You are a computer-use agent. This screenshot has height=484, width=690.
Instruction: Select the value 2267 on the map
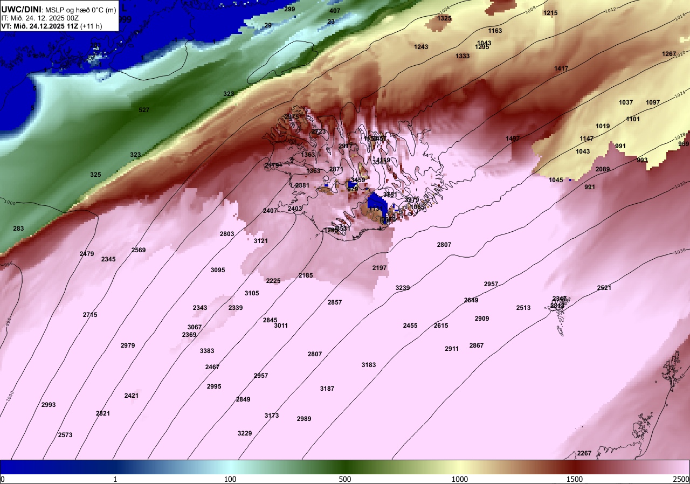coord(584,453)
